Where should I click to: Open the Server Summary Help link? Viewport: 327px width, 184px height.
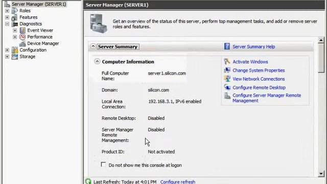coord(253,47)
